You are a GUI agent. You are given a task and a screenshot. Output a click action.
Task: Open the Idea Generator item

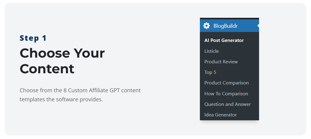[220, 115]
